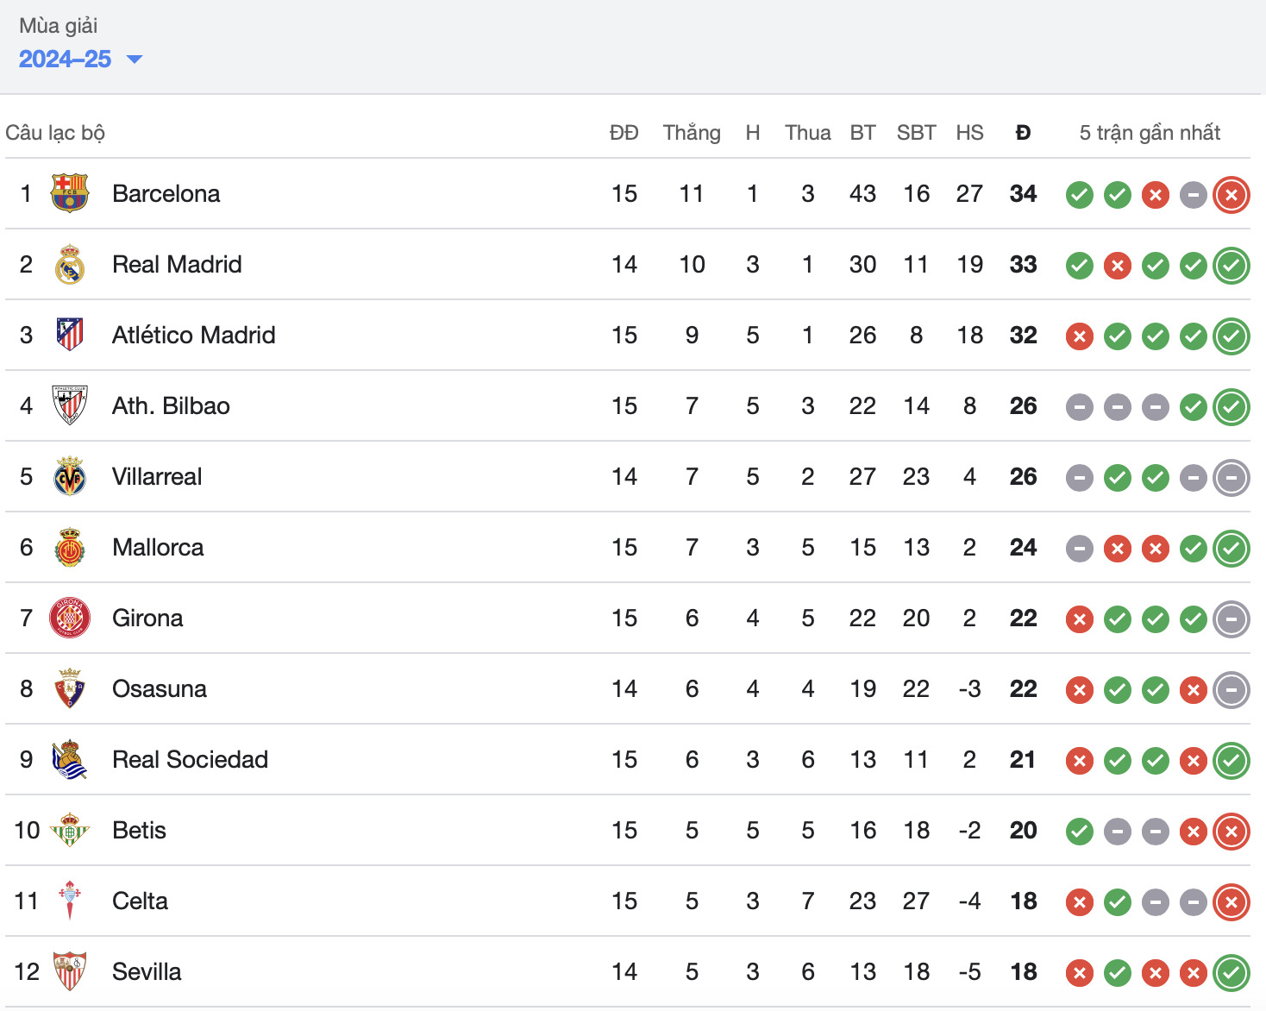
Task: Click the Celta club name
Action: 140,901
